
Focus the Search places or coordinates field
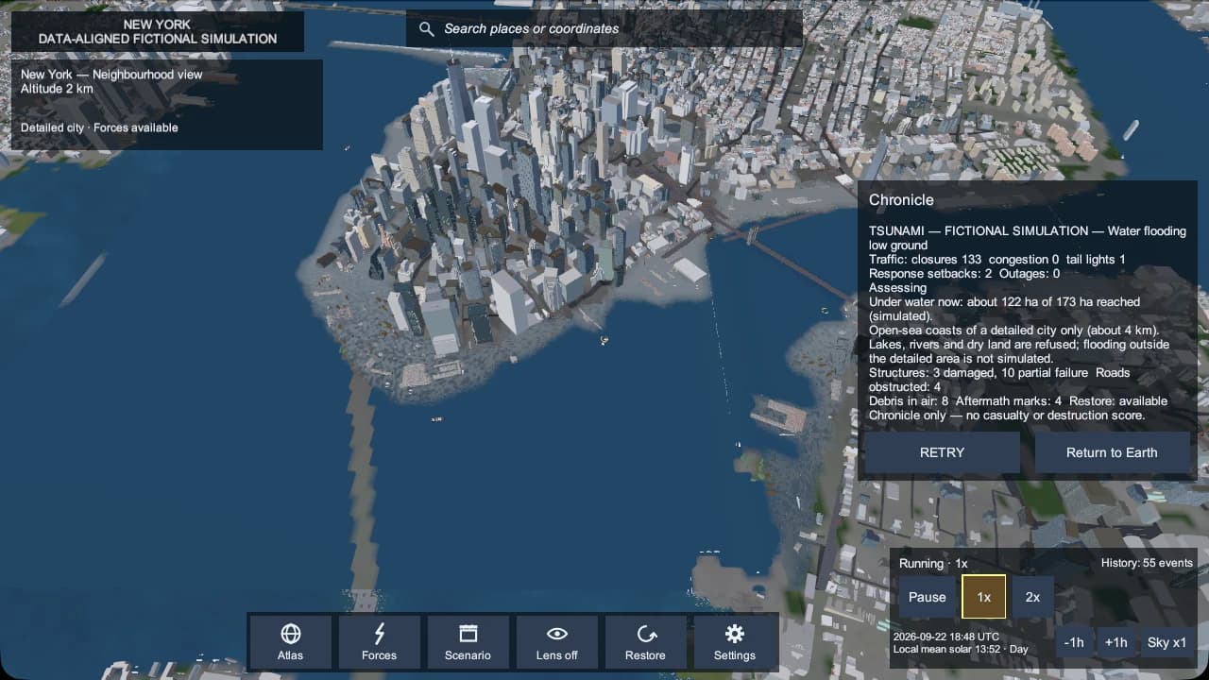pos(604,28)
